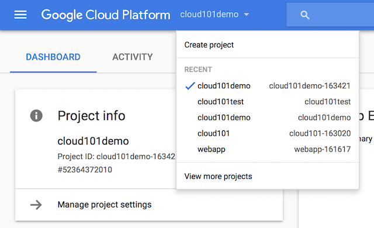Select the webapp project
Viewport: 374px width, 228px height.
[268, 149]
